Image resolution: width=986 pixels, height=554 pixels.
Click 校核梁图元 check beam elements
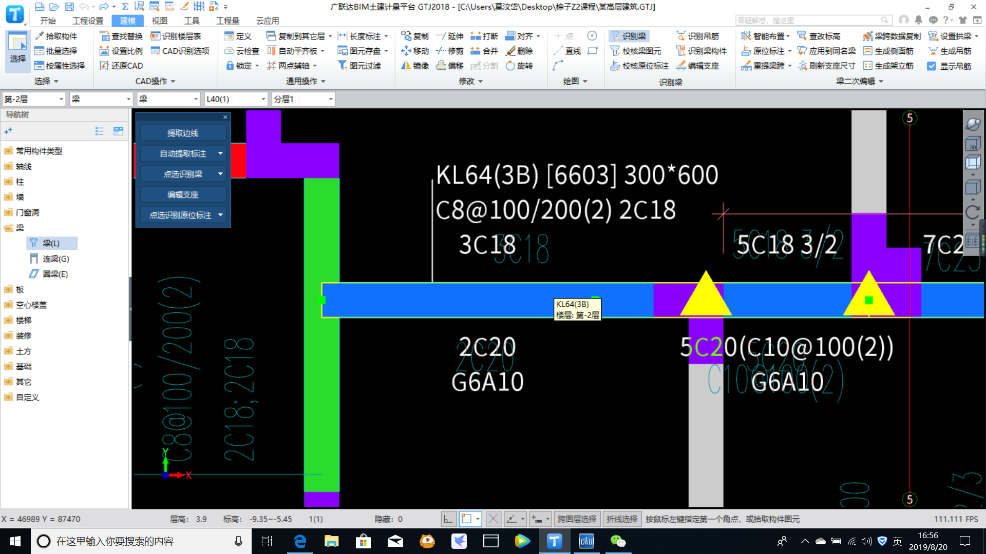coord(636,51)
